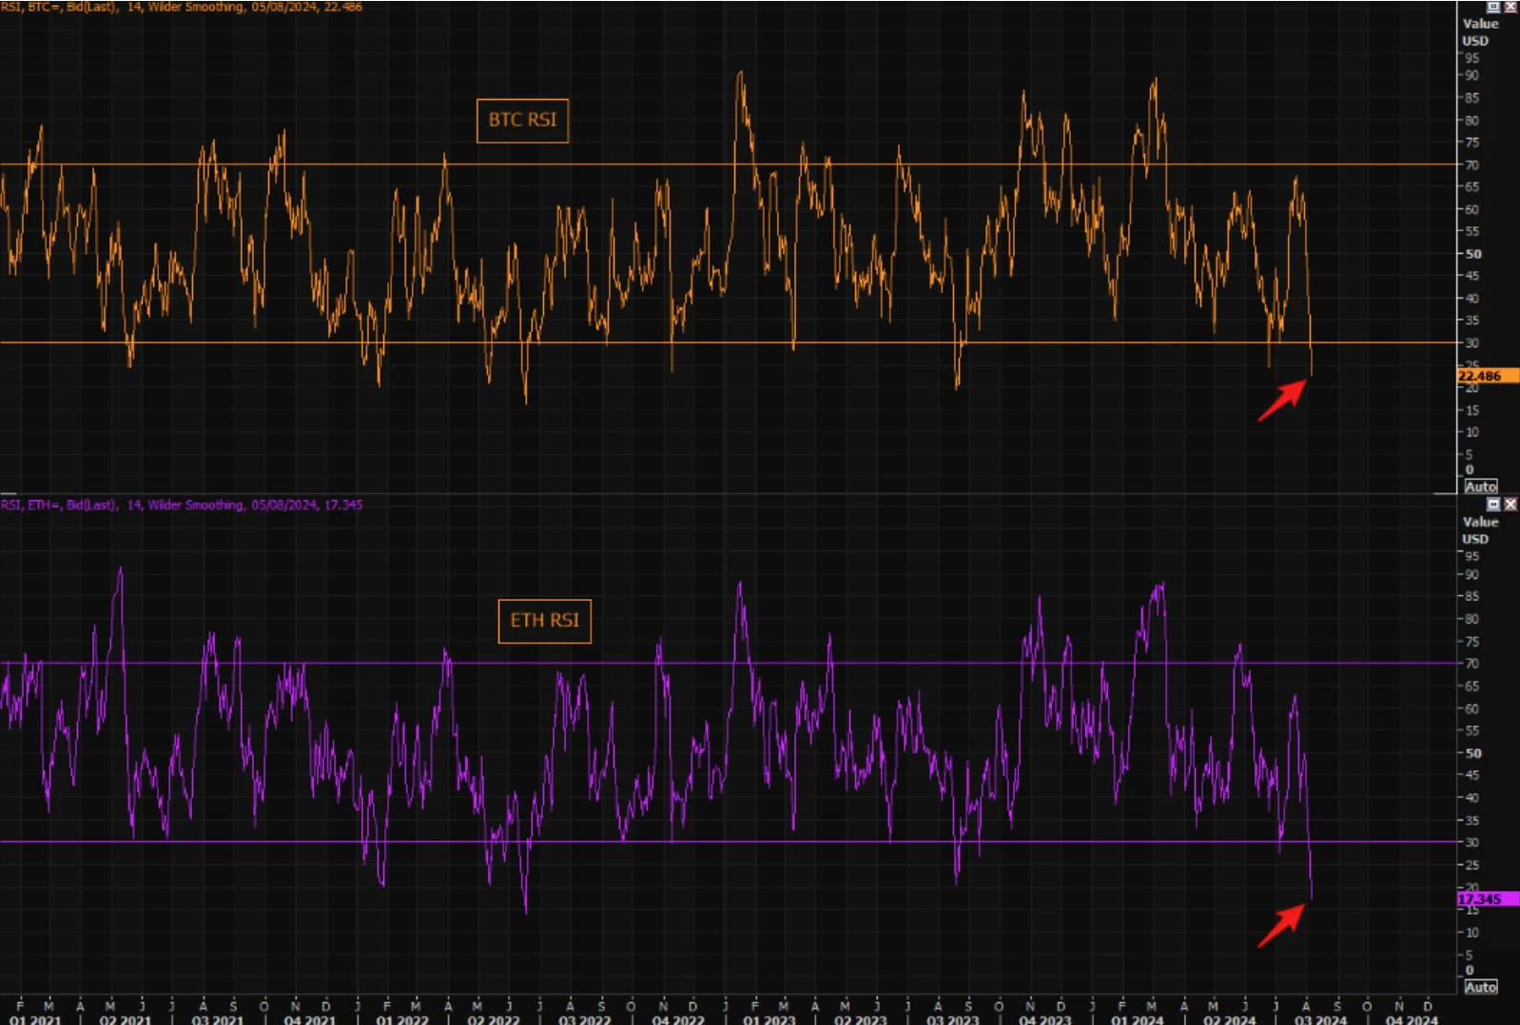This screenshot has width=1520, height=1025.
Task: Open the ETH RSI indicator header text
Action: (x=181, y=505)
